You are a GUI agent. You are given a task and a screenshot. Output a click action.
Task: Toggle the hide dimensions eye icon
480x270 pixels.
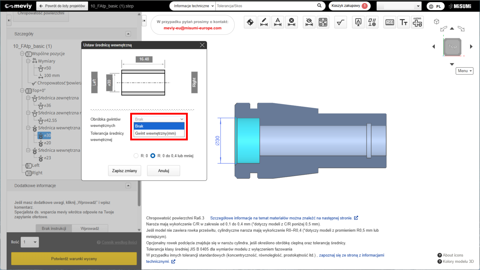[309, 22]
